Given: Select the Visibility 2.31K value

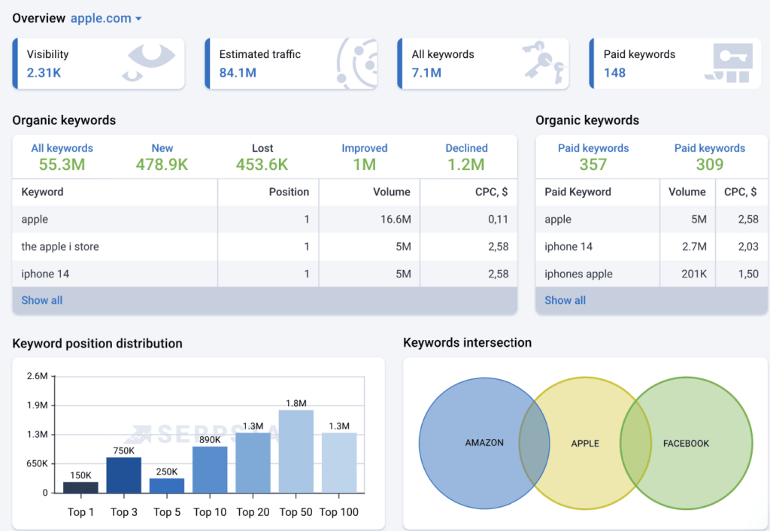Looking at the screenshot, I should click(x=44, y=73).
